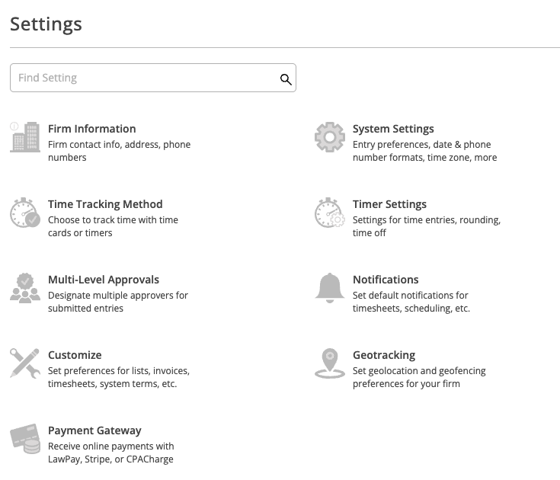This screenshot has height=480, width=560.
Task: Click 'Set default notifications for timesheets' description
Action: coord(411,302)
